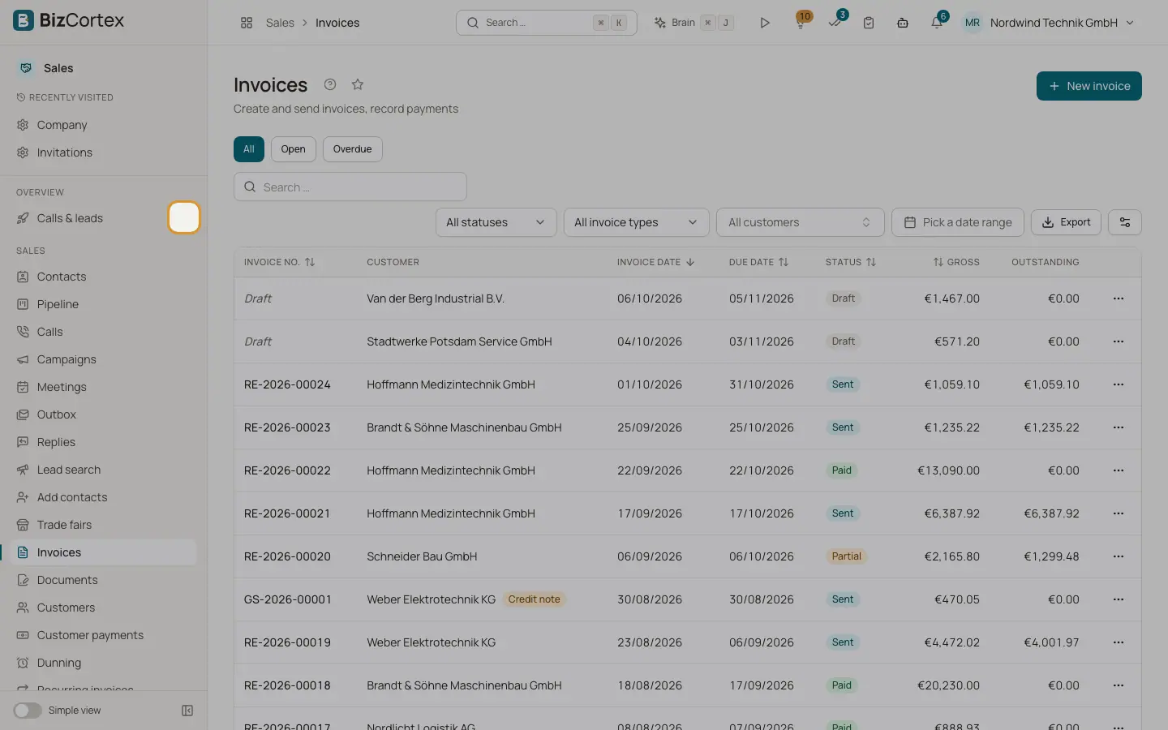Image resolution: width=1168 pixels, height=730 pixels.
Task: Sort by the Status column header
Action: coord(851,262)
